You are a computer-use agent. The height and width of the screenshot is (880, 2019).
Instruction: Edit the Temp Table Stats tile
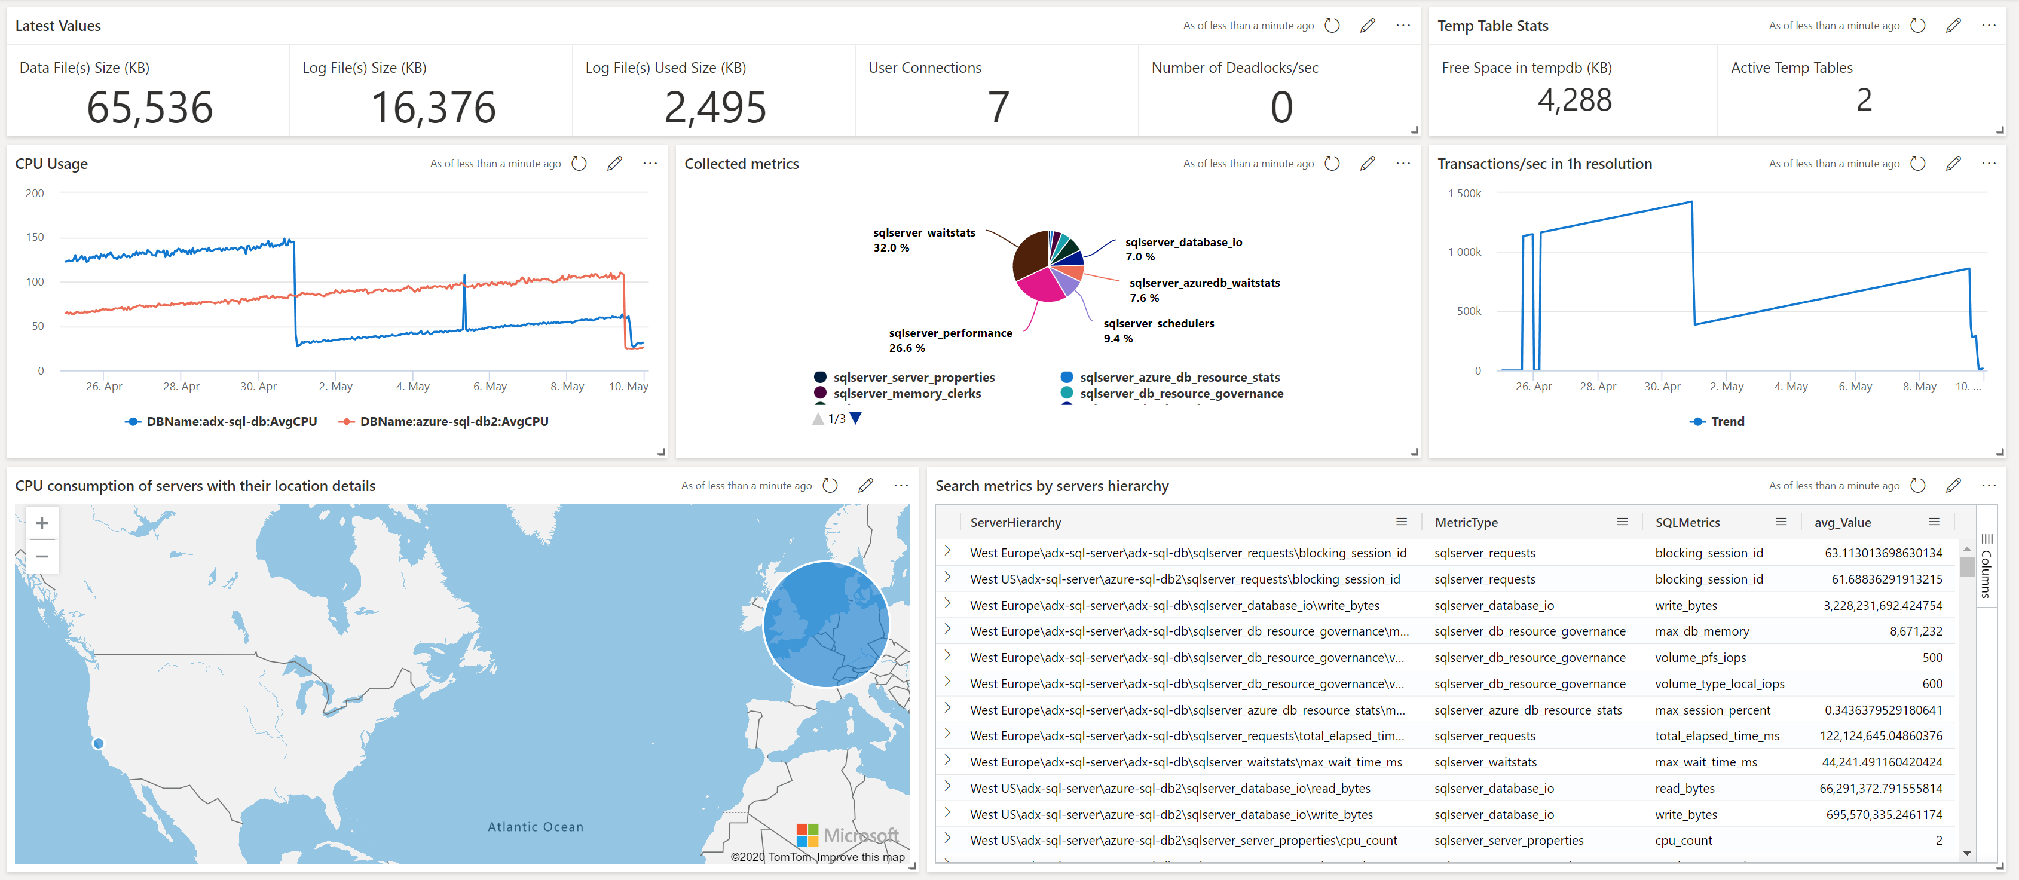pos(1953,26)
